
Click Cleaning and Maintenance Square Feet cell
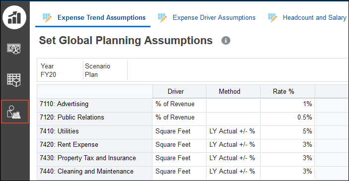click(179, 173)
